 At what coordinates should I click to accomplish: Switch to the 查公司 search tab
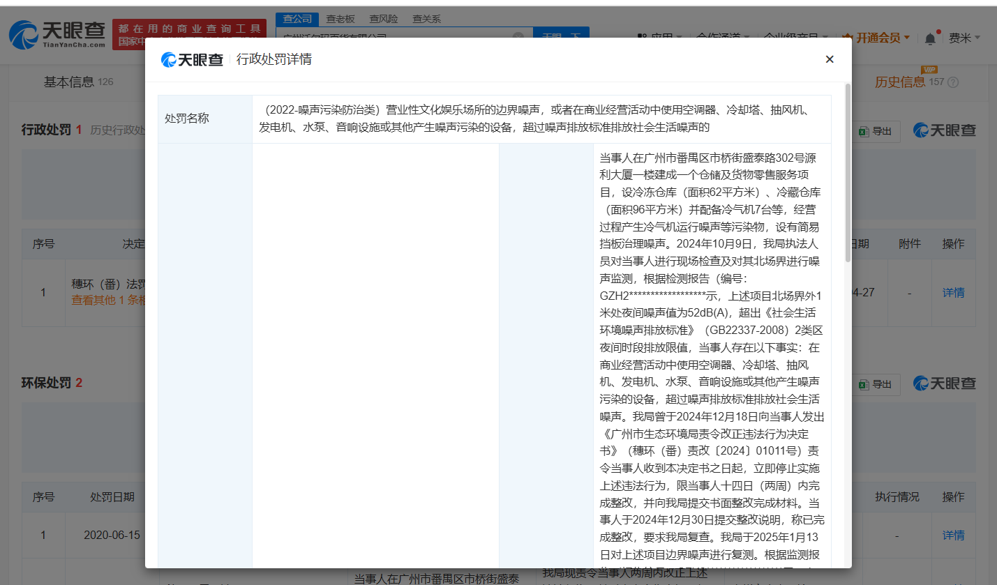coord(297,19)
